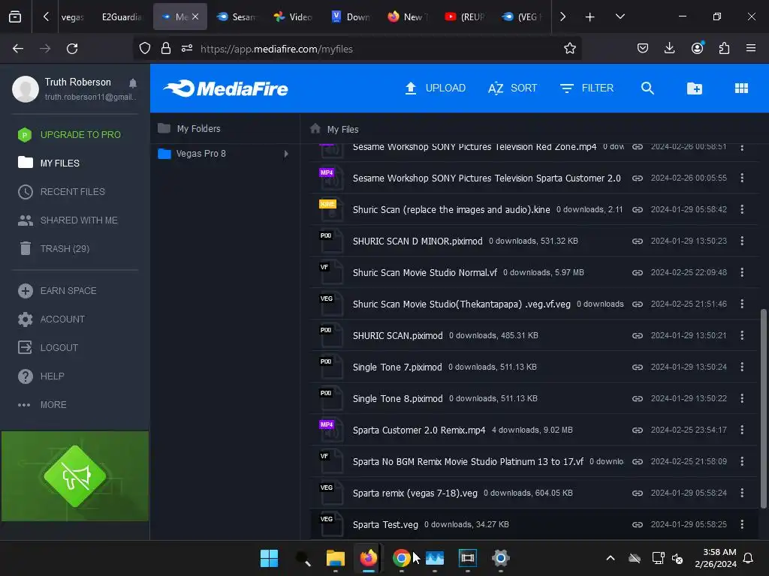Screen dimensions: 769x576
Task: Click KINE file icon of Shuric Scan file
Action: [x=330, y=210]
